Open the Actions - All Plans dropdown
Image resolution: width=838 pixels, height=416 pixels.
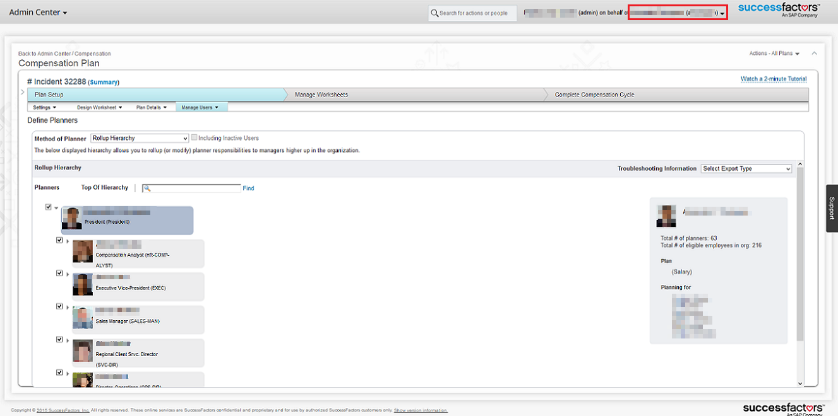[x=774, y=54]
